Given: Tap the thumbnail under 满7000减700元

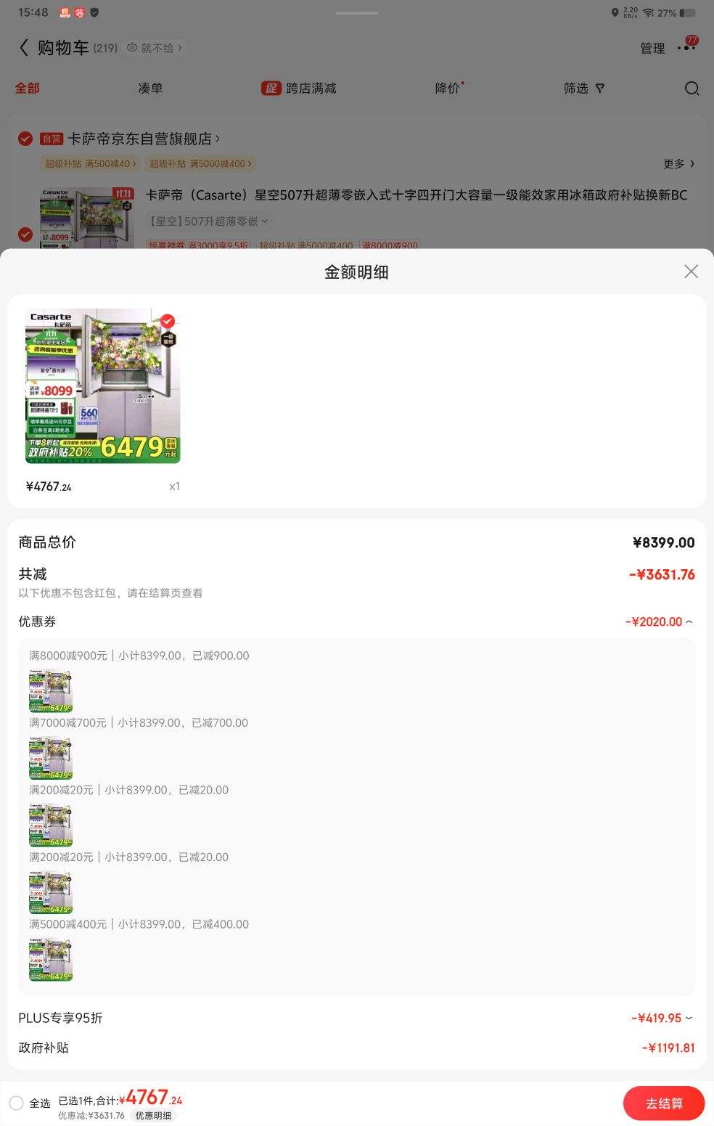Looking at the screenshot, I should click(x=51, y=758).
